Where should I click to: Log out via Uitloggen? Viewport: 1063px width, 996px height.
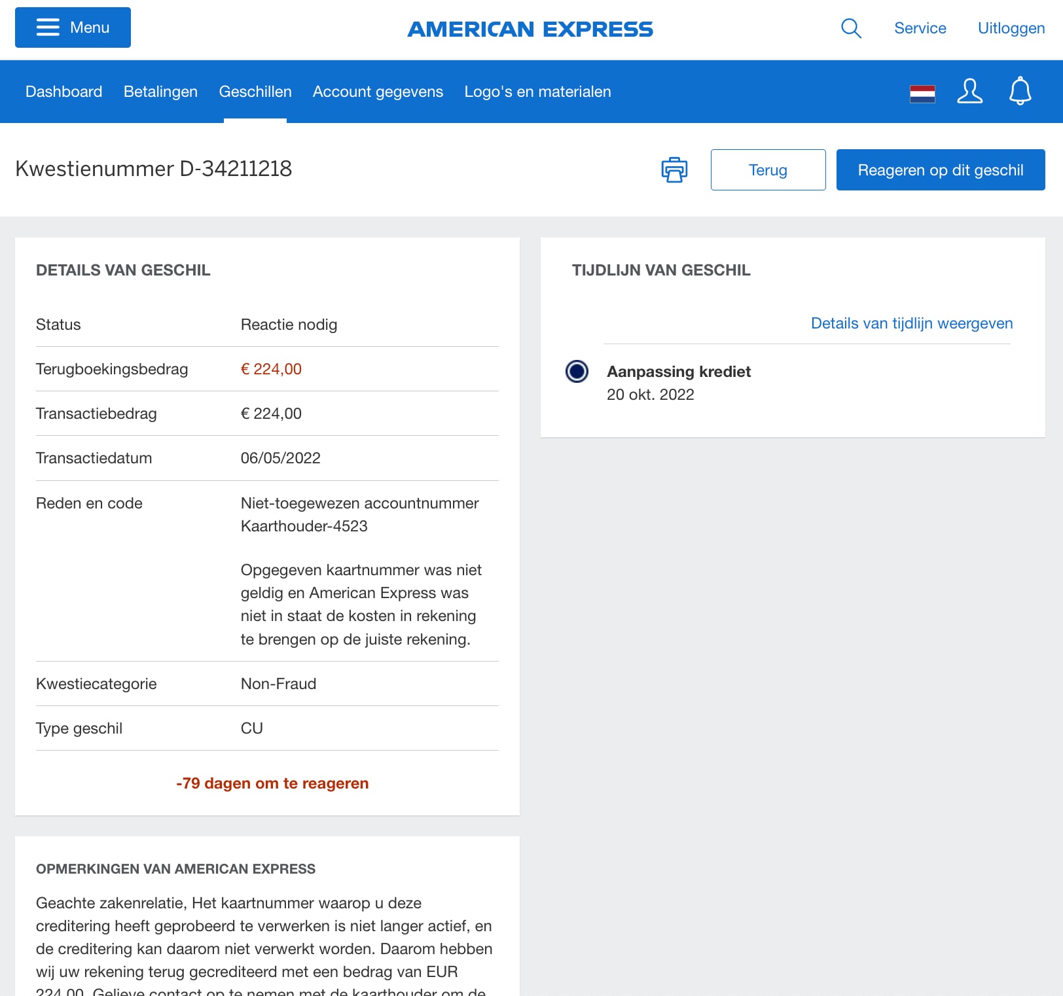click(1011, 28)
